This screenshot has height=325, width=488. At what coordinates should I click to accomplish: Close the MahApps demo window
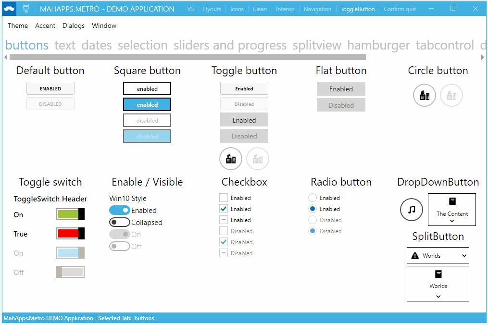click(x=475, y=9)
